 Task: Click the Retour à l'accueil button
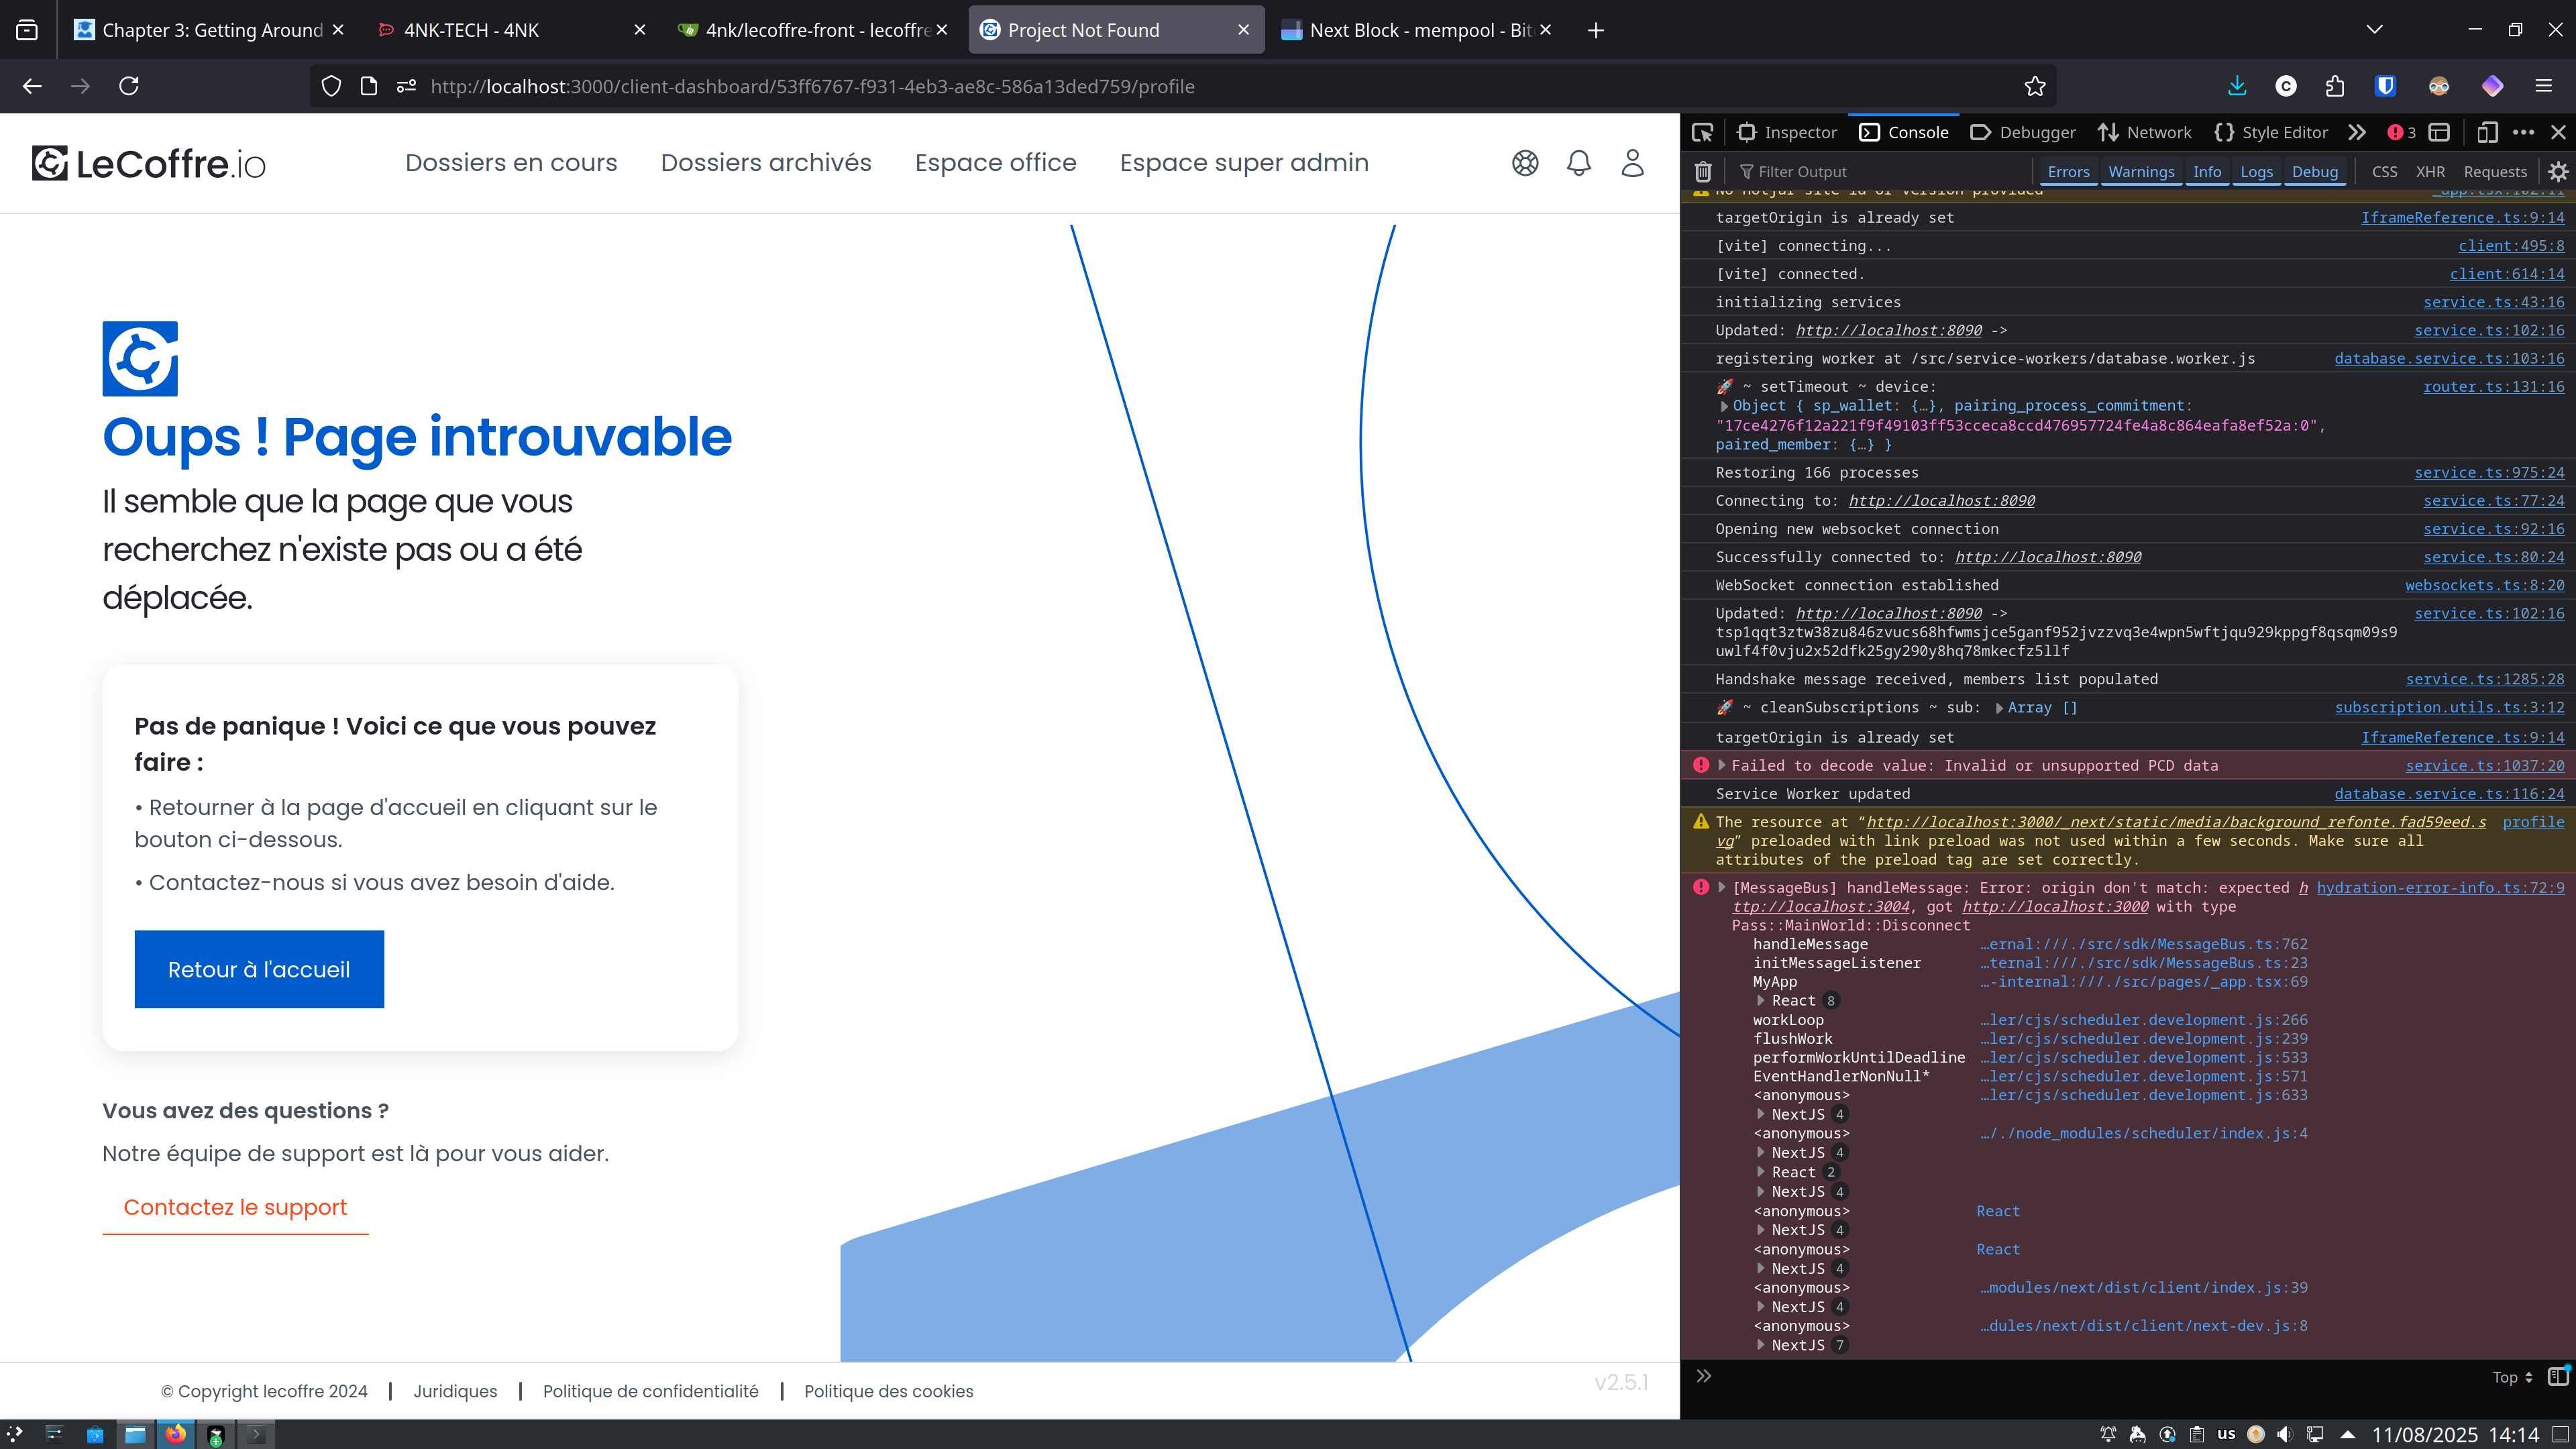click(x=259, y=969)
